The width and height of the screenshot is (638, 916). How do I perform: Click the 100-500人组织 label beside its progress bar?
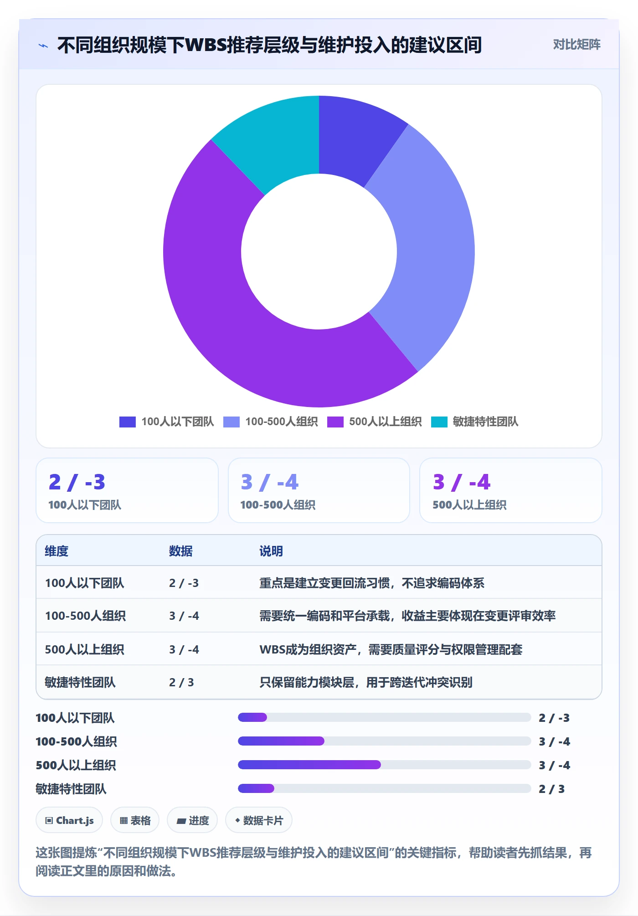(x=76, y=741)
